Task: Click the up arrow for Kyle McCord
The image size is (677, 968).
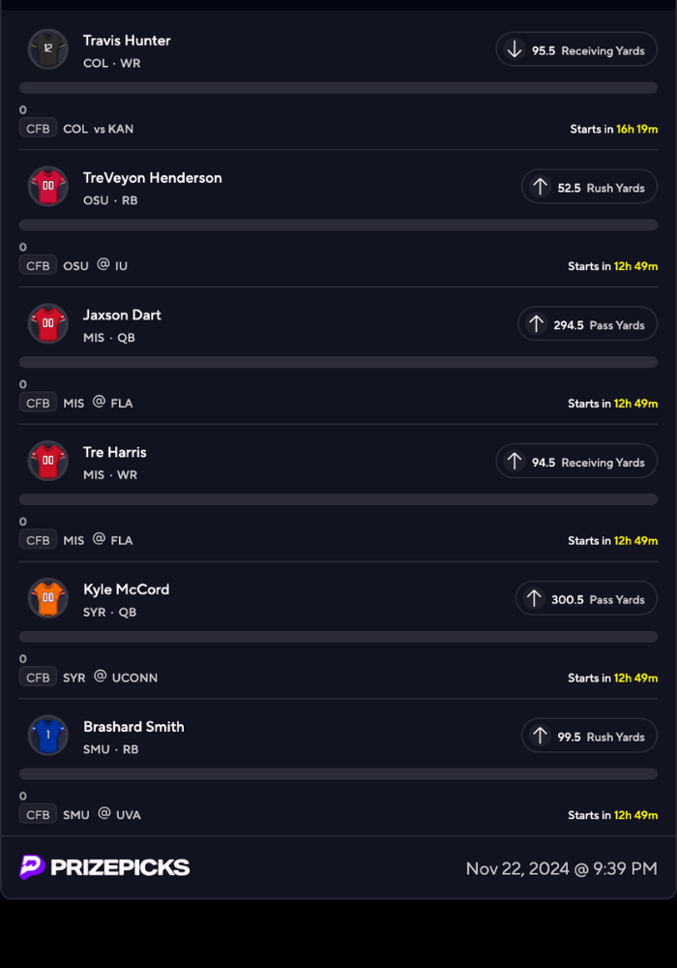Action: (x=534, y=599)
